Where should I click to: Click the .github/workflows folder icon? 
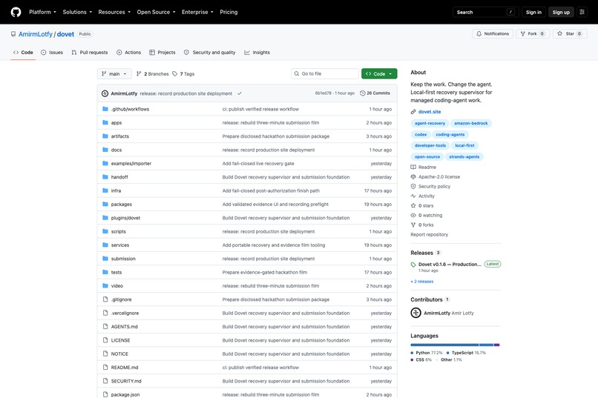click(x=105, y=109)
